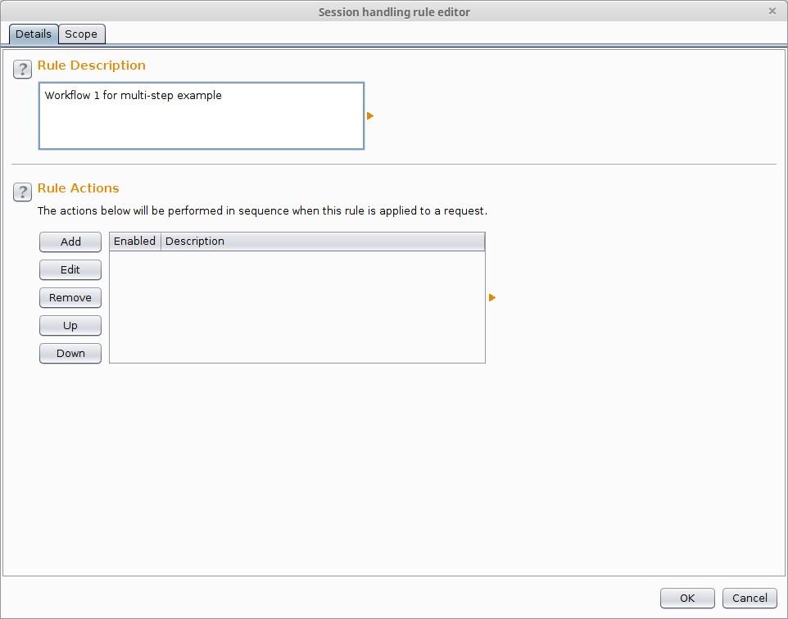The image size is (788, 619).
Task: Open help for Rule Actions section
Action: [x=22, y=192]
